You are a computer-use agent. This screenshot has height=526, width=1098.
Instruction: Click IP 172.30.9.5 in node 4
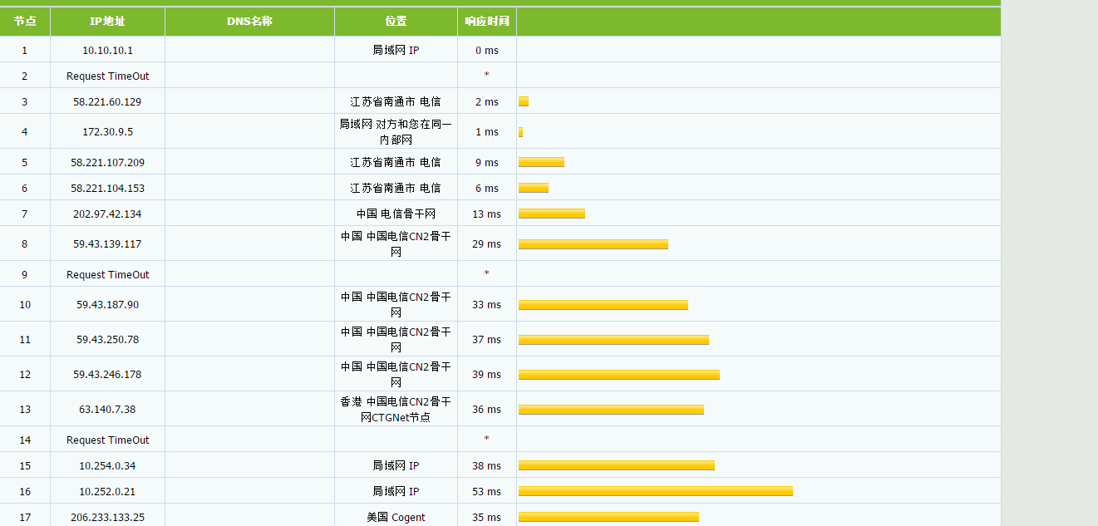point(107,132)
